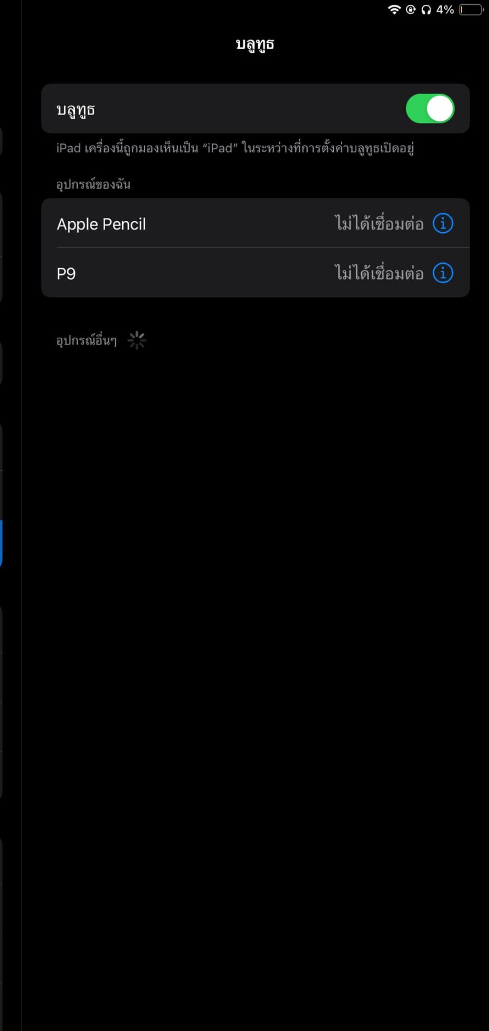
Task: Tap the battery icon in status bar
Action: click(471, 10)
